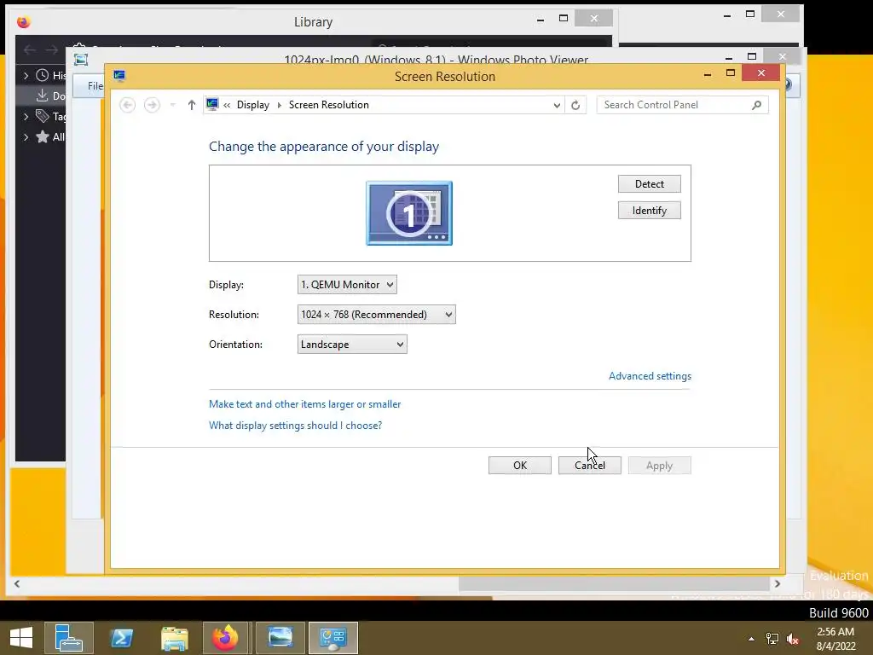Click the network tray icon

(772, 639)
